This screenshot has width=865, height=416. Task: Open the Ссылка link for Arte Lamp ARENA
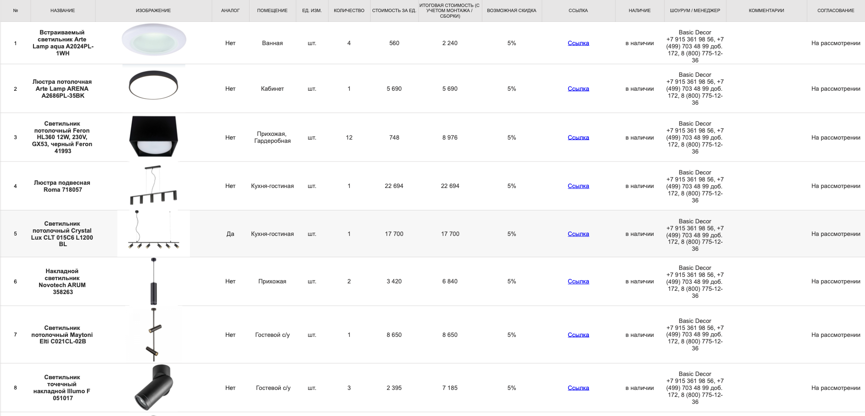coord(578,88)
